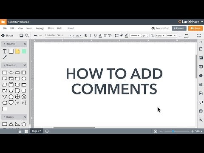Open the Arrange menu
This screenshot has width=204, height=153.
tap(40, 28)
